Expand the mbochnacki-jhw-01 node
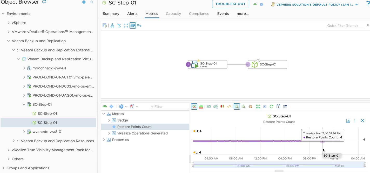The width and height of the screenshot is (370, 173). (24, 68)
